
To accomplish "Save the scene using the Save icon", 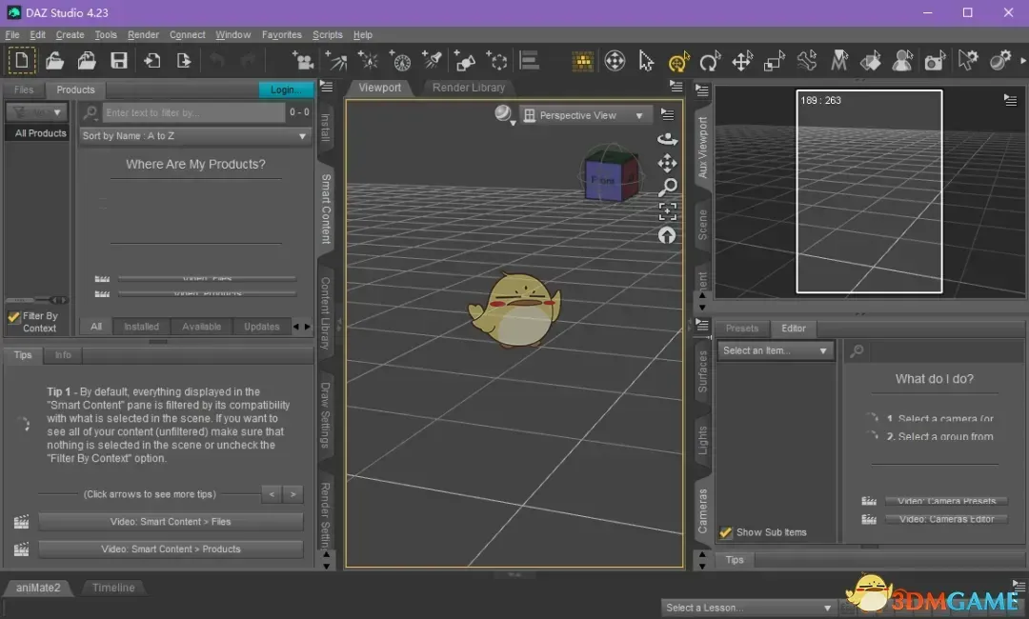I will pyautogui.click(x=118, y=60).
